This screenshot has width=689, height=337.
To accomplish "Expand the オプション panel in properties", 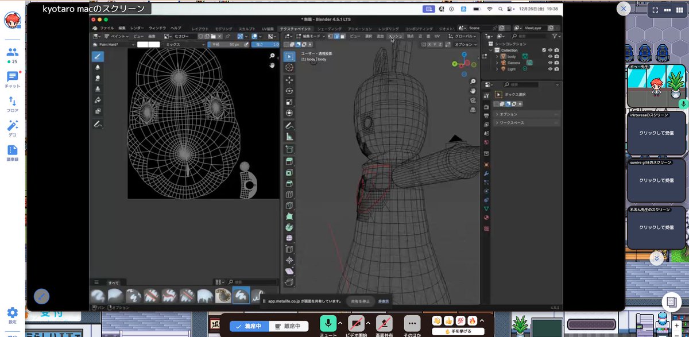I will click(x=527, y=114).
